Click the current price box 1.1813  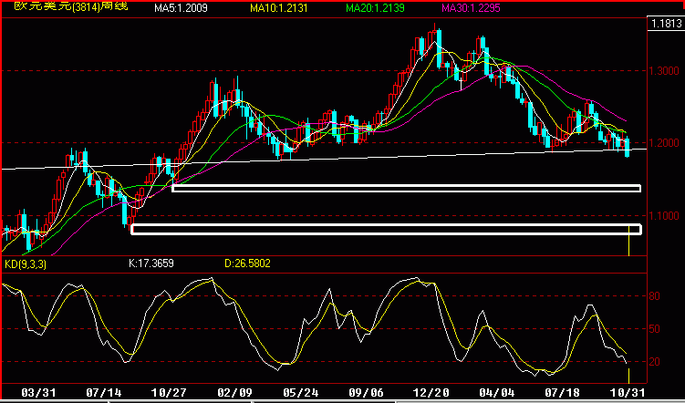click(666, 24)
